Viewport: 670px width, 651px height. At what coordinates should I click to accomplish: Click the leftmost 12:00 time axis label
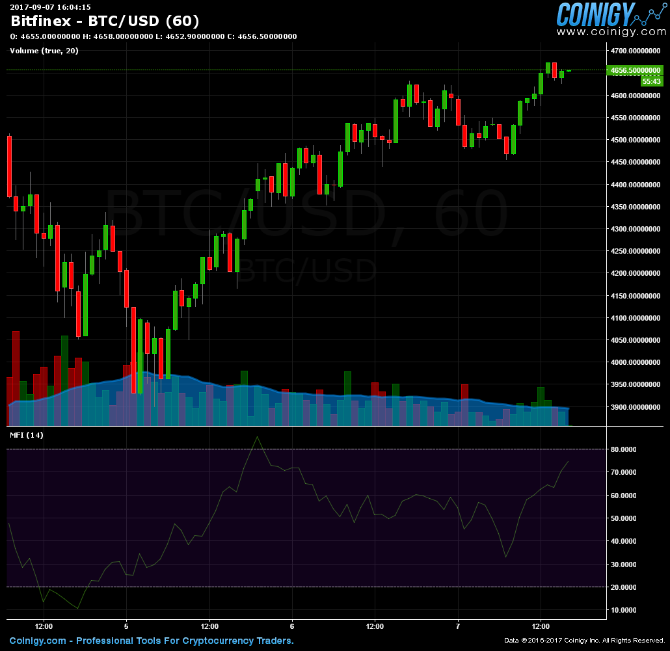click(44, 626)
